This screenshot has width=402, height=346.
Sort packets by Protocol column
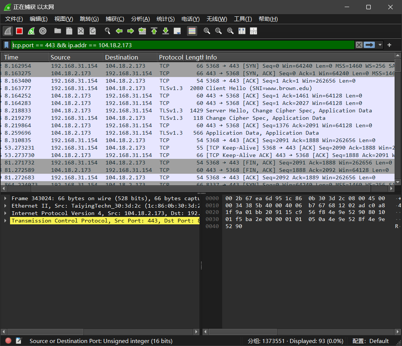click(171, 57)
